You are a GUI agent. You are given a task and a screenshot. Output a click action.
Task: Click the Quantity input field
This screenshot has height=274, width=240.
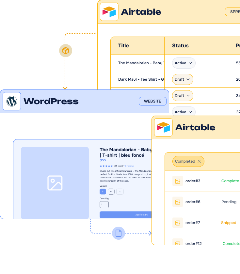coord(104,204)
